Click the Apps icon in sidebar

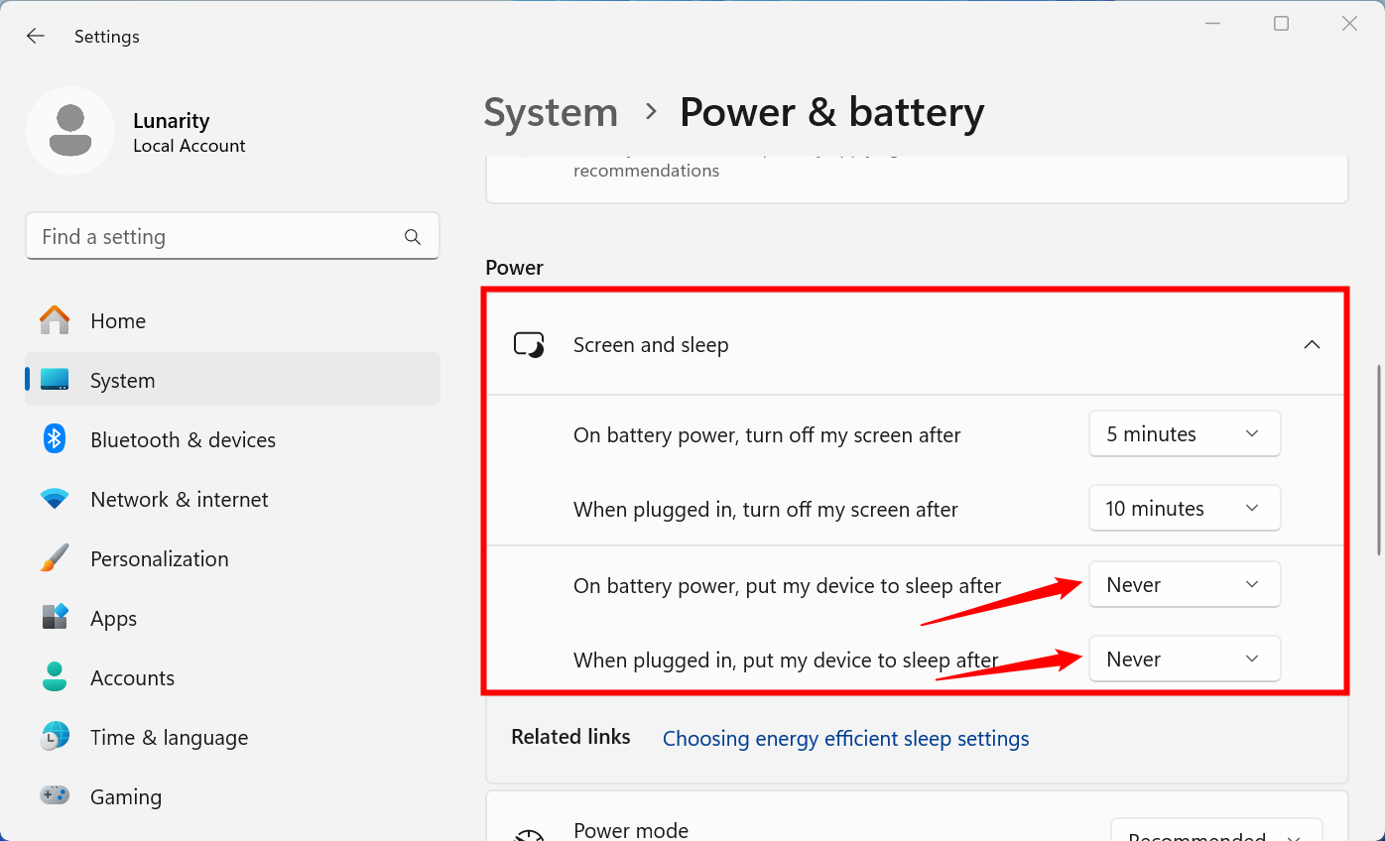[x=55, y=618]
